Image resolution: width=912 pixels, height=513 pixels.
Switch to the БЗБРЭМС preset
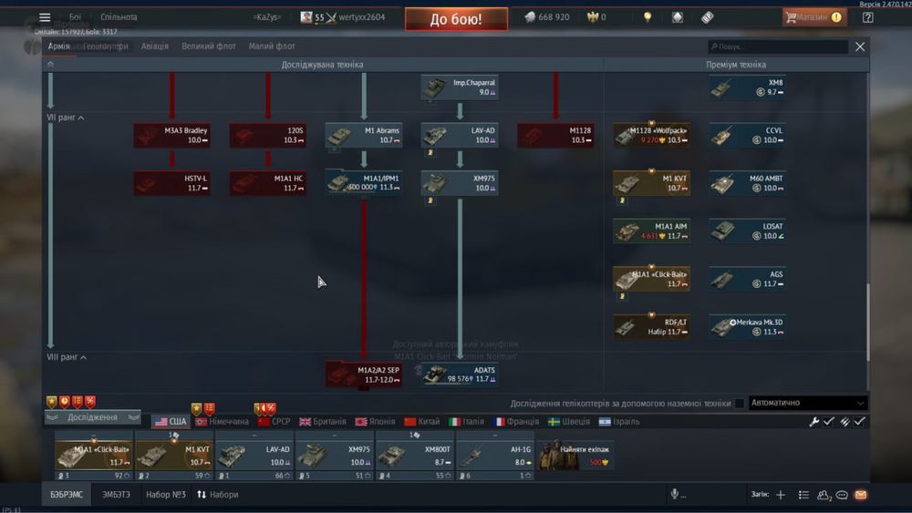[x=67, y=495]
